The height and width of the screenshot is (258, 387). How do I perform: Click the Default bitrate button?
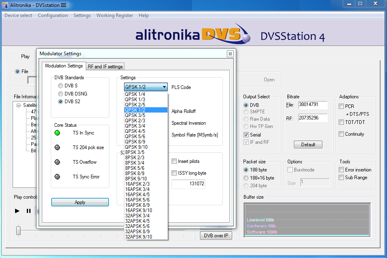(308, 145)
